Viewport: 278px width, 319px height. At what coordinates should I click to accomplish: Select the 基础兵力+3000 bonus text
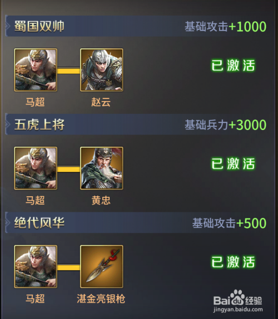pos(226,124)
